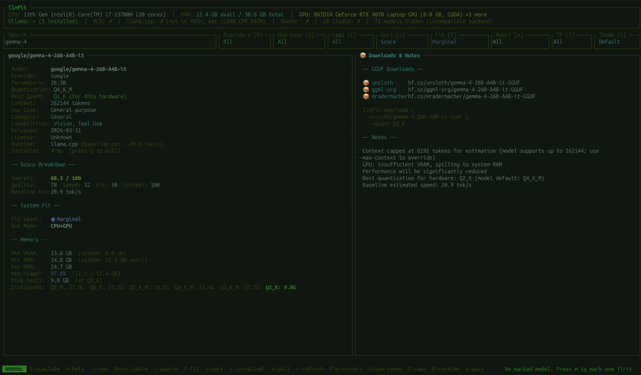Click the unsloth package icon under GGUF Downloads
641x375 pixels.
(x=366, y=82)
